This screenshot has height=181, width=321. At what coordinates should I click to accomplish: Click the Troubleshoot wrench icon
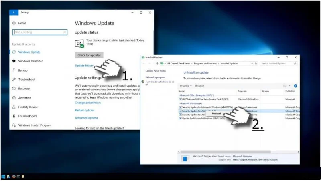point(14,79)
